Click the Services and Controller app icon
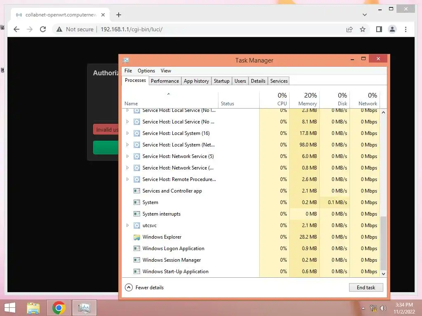This screenshot has width=422, height=316. (x=137, y=191)
